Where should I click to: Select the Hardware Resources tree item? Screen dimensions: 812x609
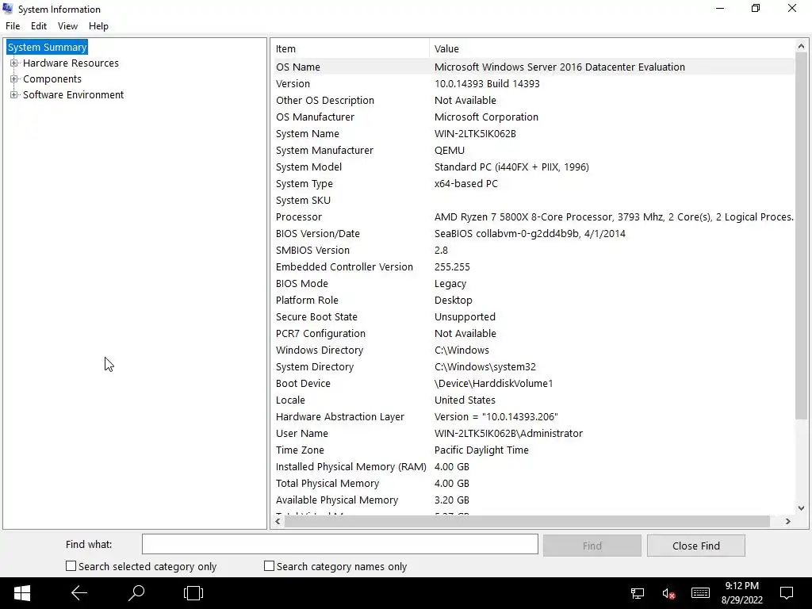tap(71, 63)
